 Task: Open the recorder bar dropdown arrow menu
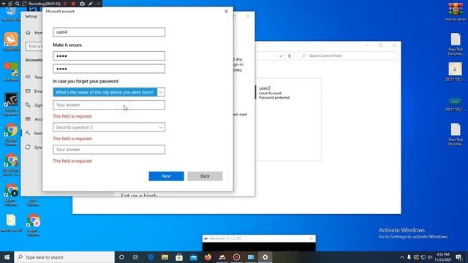tap(4, 4)
